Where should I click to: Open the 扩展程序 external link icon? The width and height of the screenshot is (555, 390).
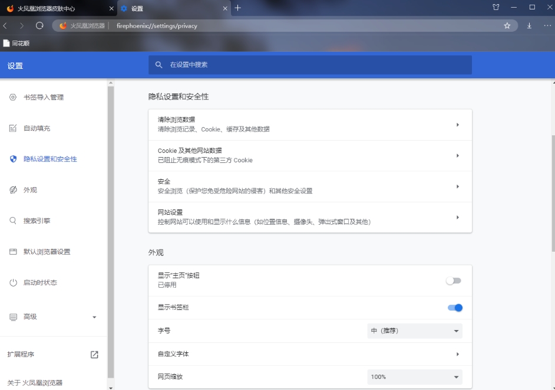[94, 355]
